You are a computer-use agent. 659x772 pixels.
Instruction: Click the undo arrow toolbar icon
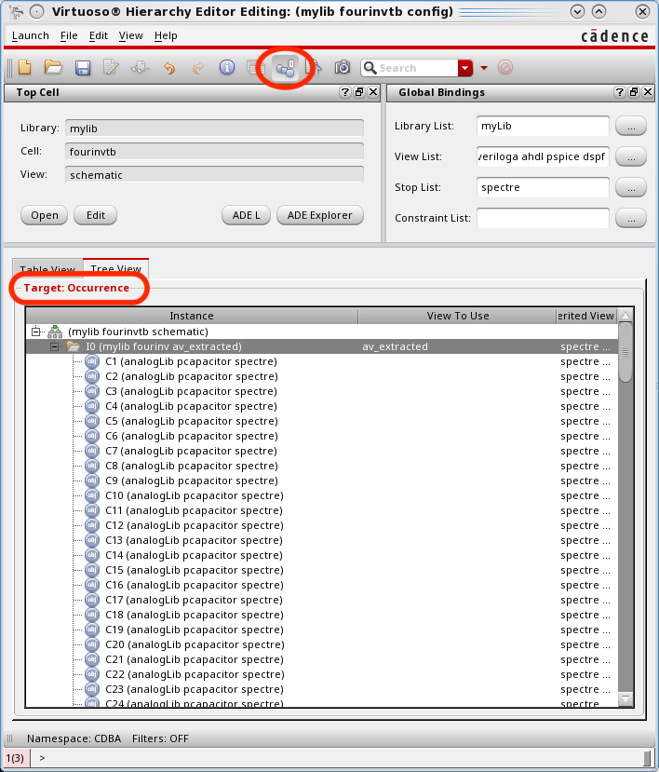(x=168, y=68)
